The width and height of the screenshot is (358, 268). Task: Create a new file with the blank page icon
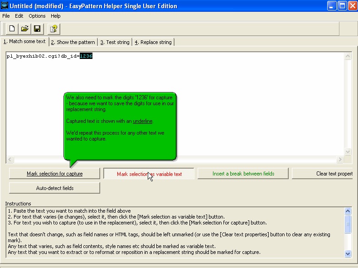12,29
